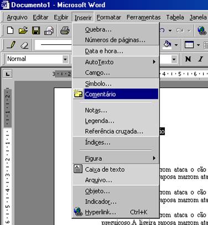Open the Exibir menu
This screenshot has width=208, height=225.
61,17
